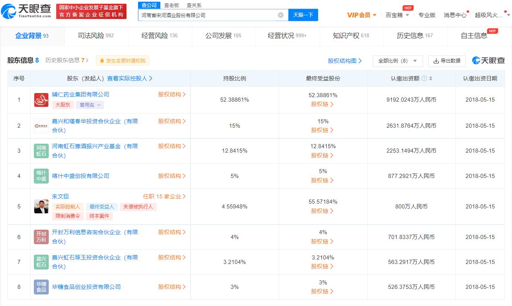Expand 股权结构 for 河南虹石豫酒振兴产业基金
The image size is (512, 306).
(172, 146)
